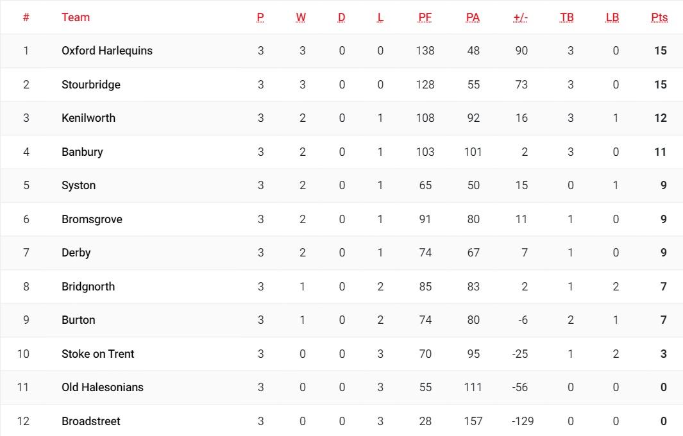
Task: Click the Derby team name
Action: click(x=76, y=253)
